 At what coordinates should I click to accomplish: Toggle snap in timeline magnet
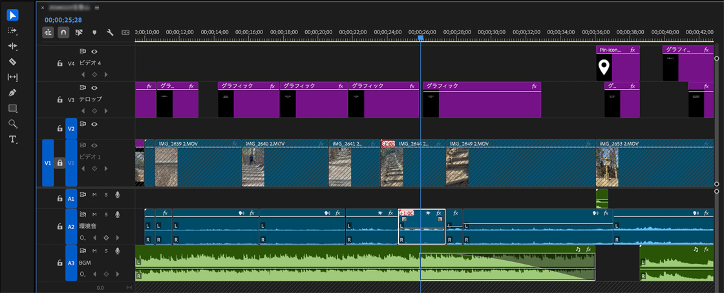(63, 32)
